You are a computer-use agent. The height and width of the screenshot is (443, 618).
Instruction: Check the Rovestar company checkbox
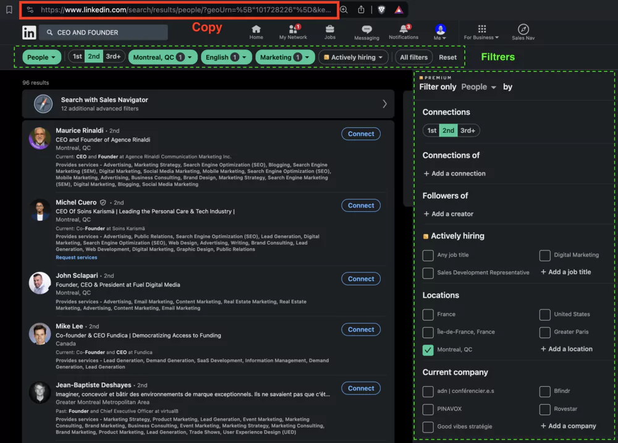[x=544, y=409]
